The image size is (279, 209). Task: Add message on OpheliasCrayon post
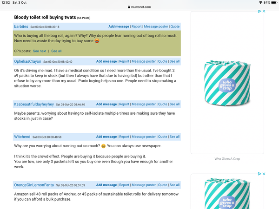pos(106,61)
